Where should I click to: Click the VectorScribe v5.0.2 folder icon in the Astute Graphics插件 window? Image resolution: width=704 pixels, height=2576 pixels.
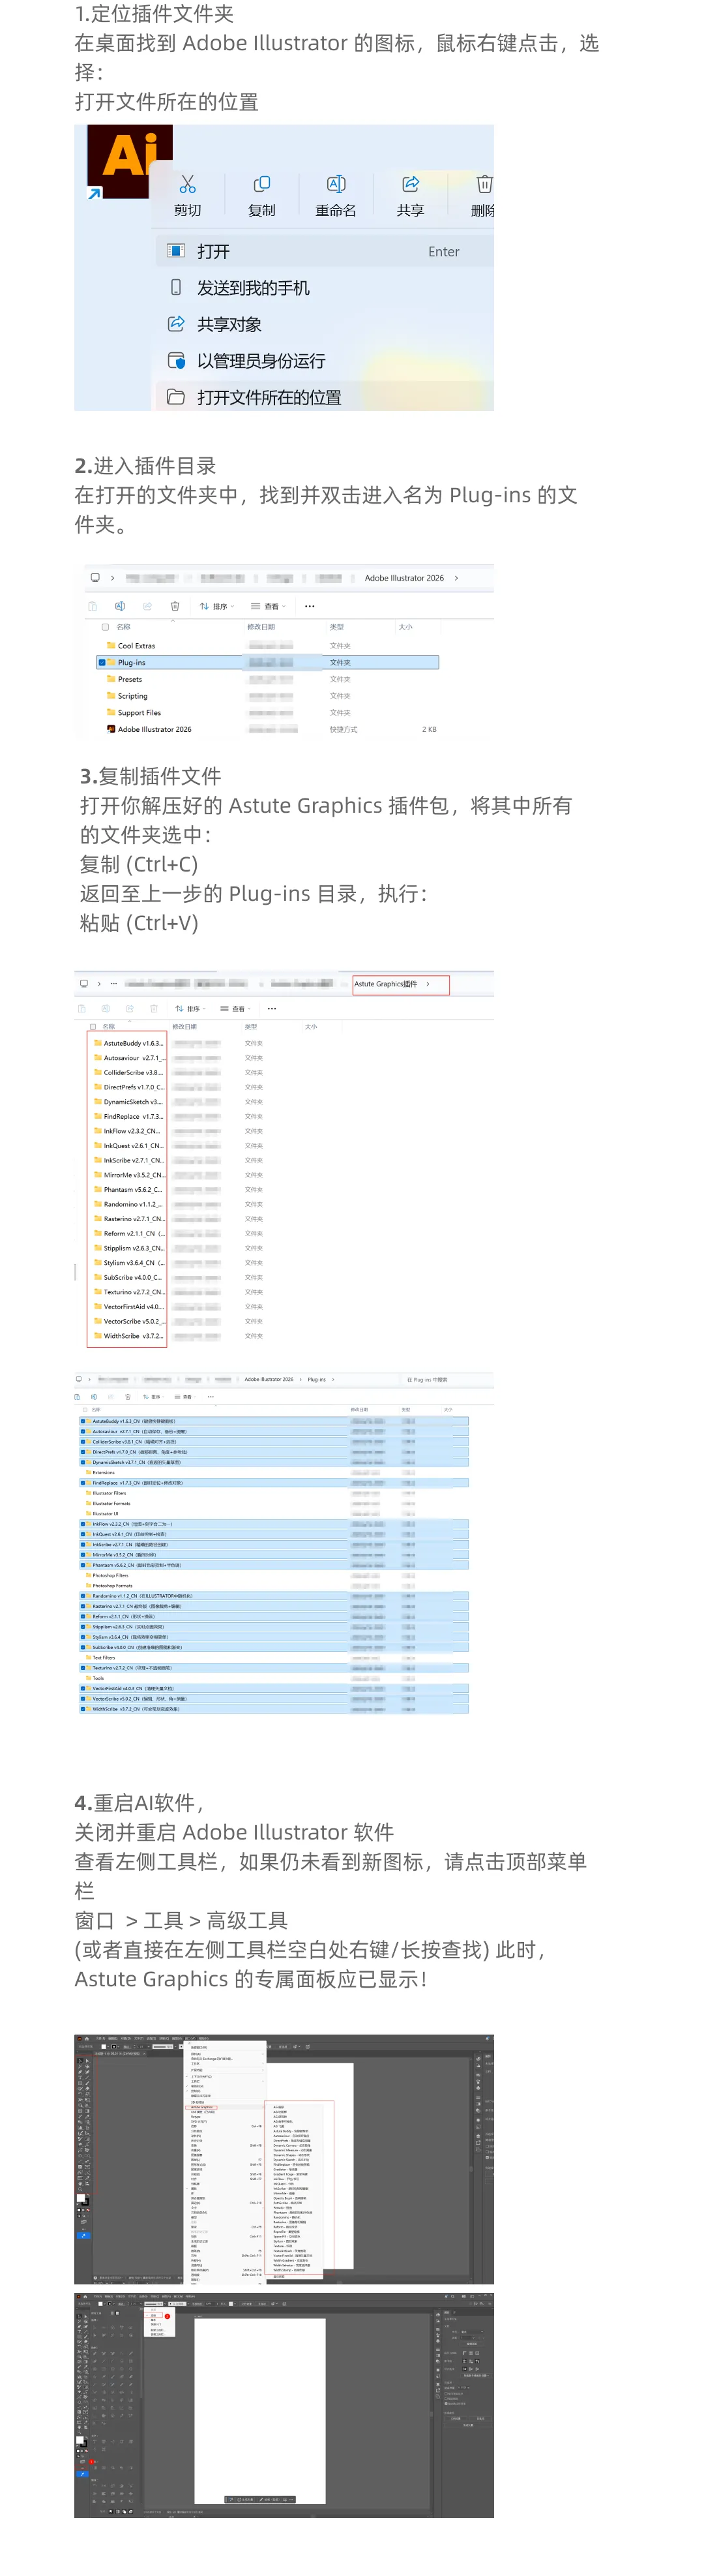tap(98, 1321)
